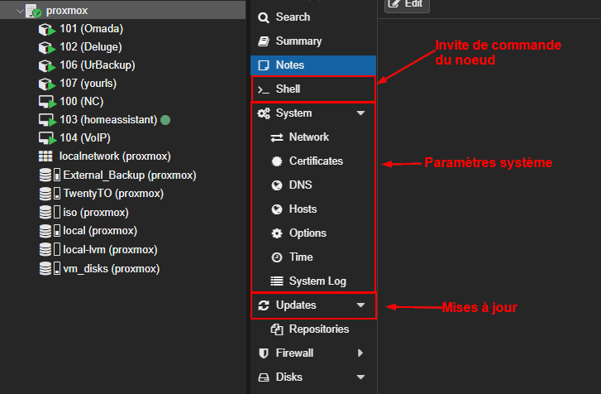Image resolution: width=601 pixels, height=394 pixels.
Task: Open the Search panel entry
Action: pos(293,17)
